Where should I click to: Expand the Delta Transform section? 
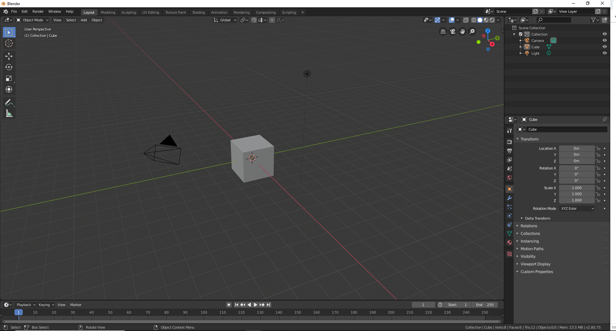[x=537, y=219]
